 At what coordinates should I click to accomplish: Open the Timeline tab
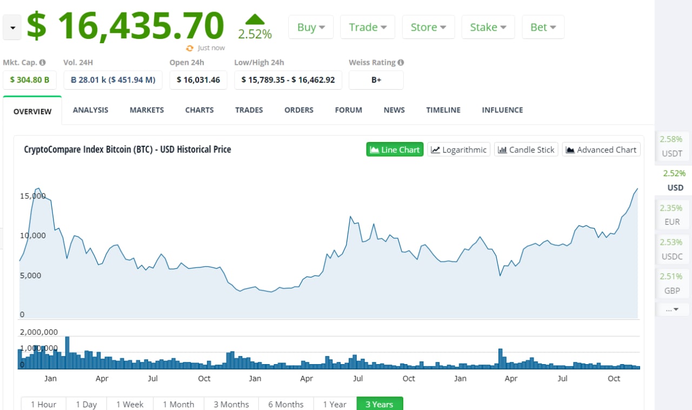coord(443,110)
